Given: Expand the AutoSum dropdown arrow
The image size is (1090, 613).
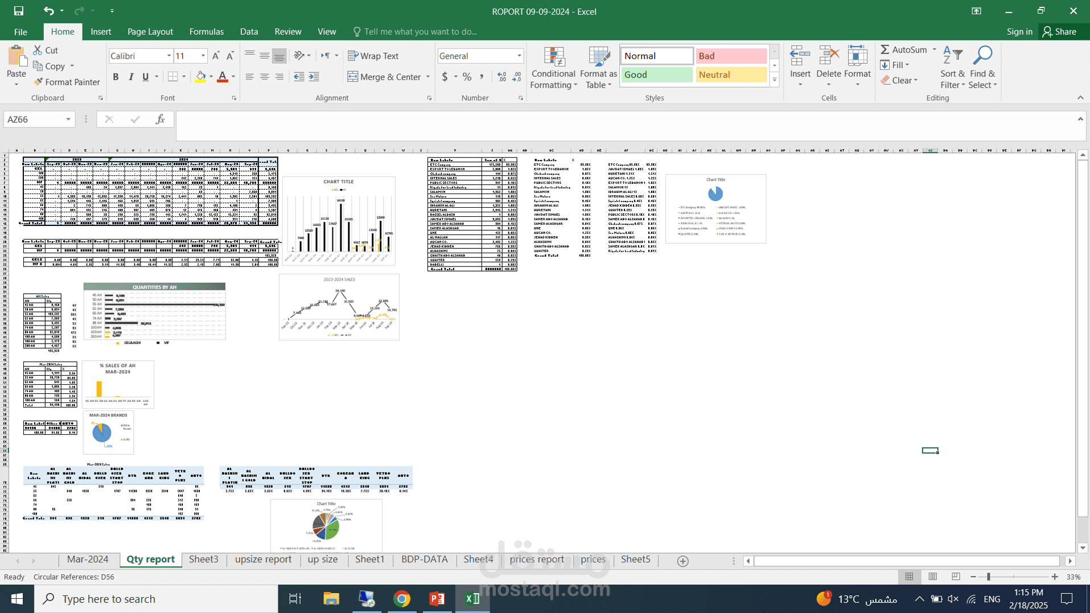Looking at the screenshot, I should coord(934,50).
